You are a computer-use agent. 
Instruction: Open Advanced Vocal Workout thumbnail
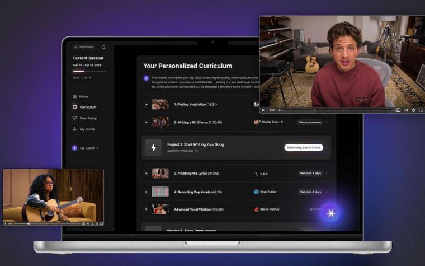160,209
